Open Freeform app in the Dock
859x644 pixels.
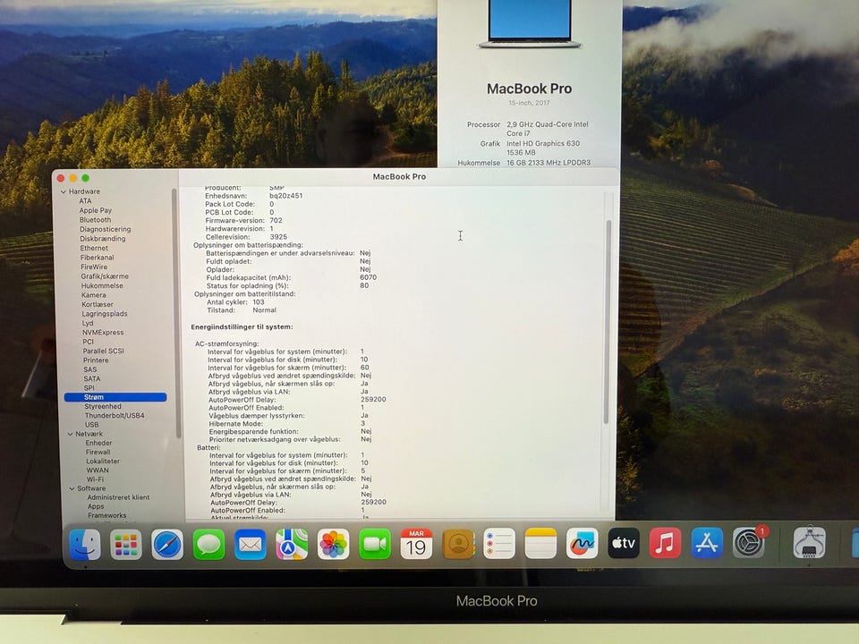click(x=582, y=543)
